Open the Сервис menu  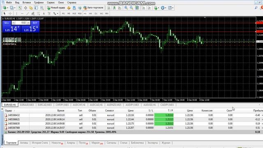51,2
